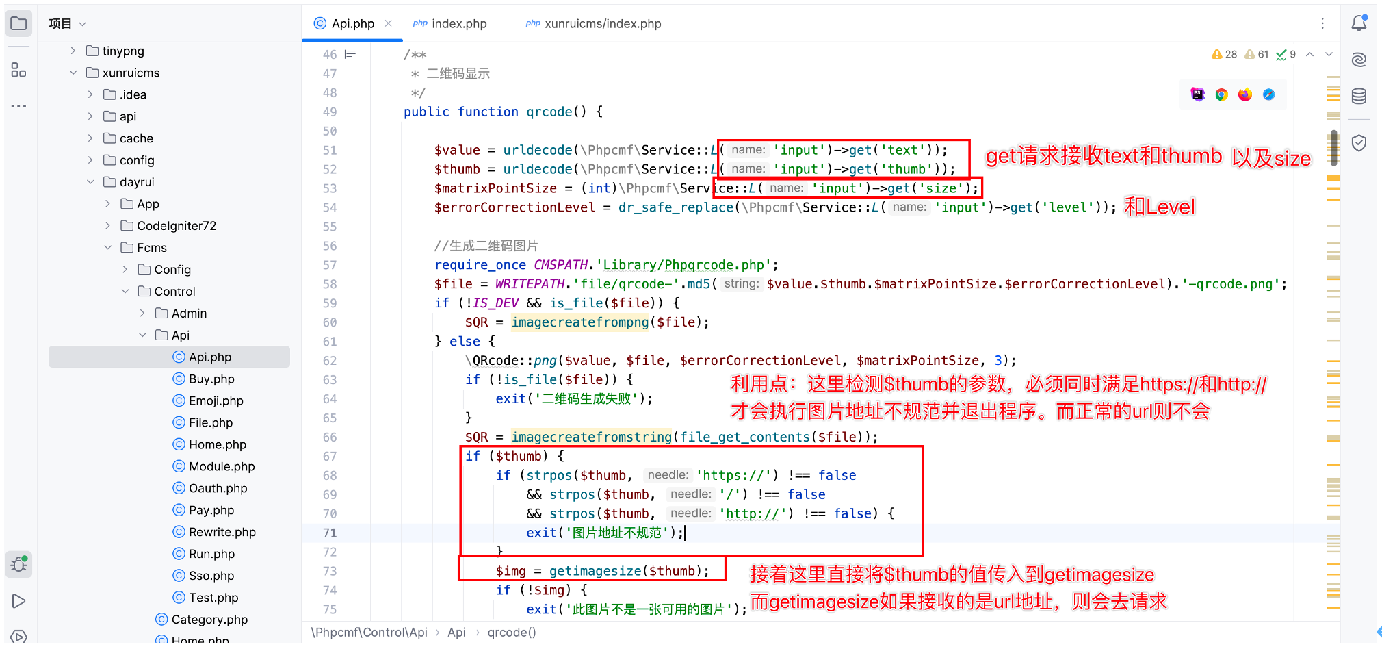
Task: Switch to the Api.php tab
Action: 352,24
